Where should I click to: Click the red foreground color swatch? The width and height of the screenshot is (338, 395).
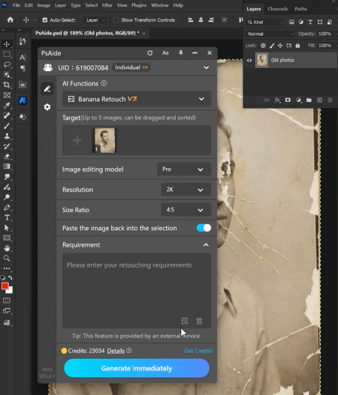tap(5, 286)
